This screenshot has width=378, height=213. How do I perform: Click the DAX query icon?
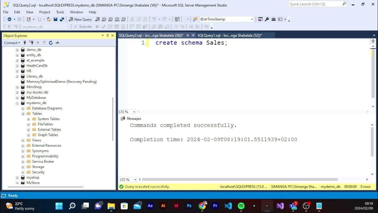pyautogui.click(x=123, y=19)
